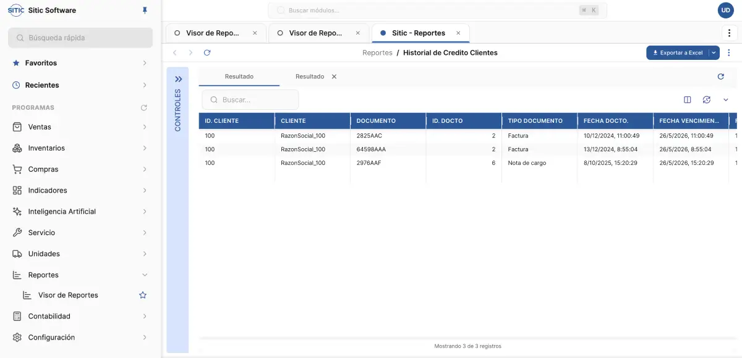Expand the Recientes section chevron
742x358 pixels.
click(145, 85)
